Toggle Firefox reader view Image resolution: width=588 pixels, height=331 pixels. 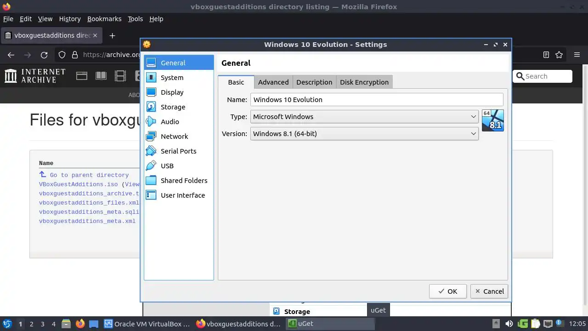[546, 55]
